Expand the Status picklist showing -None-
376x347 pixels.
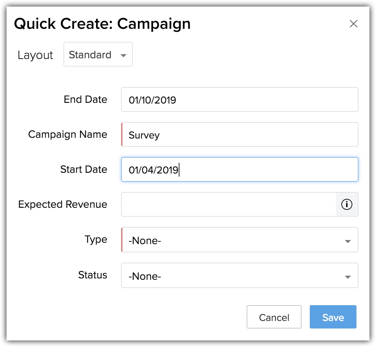[233, 276]
